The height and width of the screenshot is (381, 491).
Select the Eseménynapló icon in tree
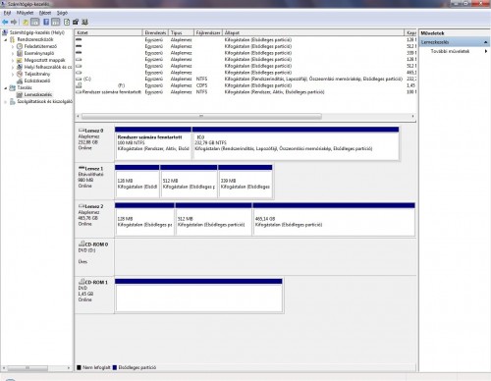pyautogui.click(x=20, y=53)
